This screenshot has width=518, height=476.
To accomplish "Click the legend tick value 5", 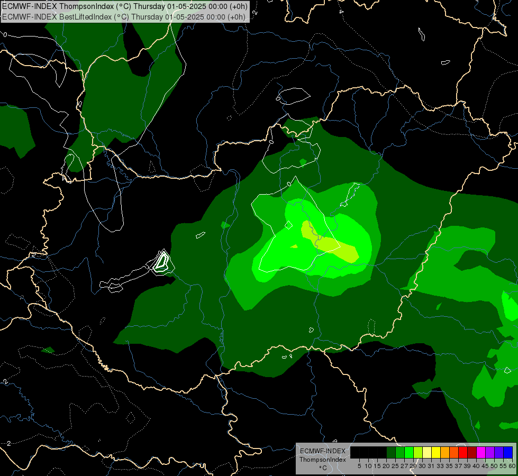I will pos(359,466).
